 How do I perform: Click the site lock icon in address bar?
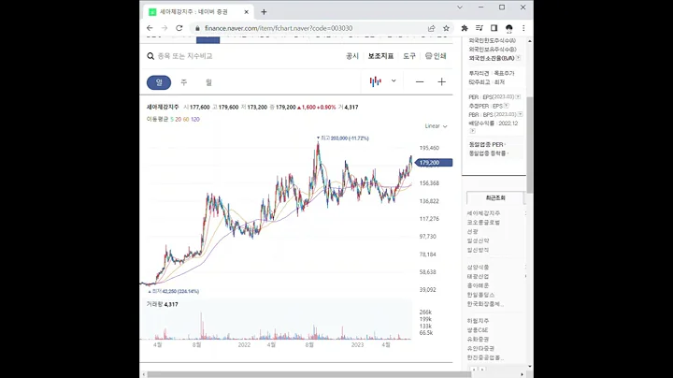pyautogui.click(x=197, y=28)
